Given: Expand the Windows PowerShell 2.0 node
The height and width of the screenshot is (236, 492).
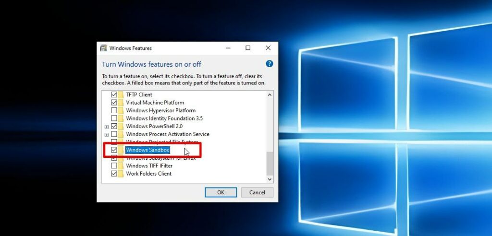Looking at the screenshot, I should pyautogui.click(x=107, y=127).
